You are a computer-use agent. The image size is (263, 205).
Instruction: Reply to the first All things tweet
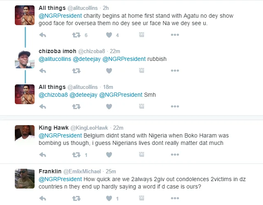coord(42,35)
